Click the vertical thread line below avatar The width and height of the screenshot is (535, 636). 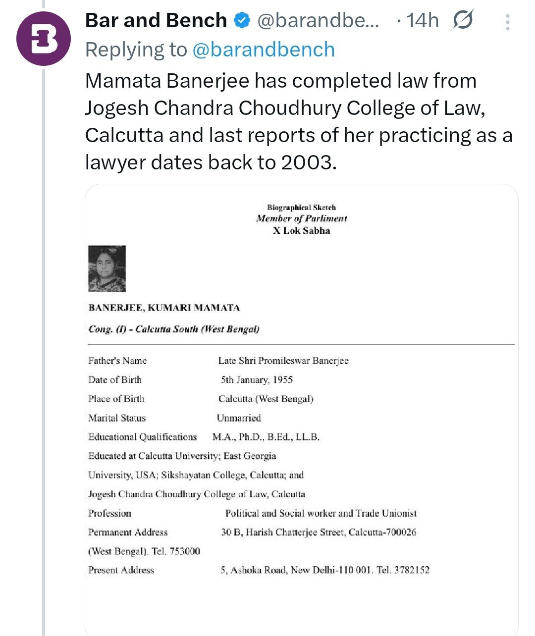pos(44,347)
